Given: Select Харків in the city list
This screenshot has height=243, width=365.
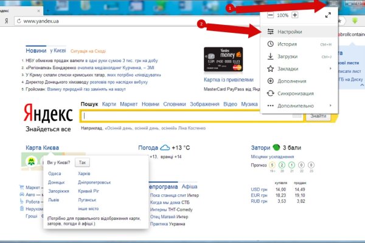Looking at the screenshot, I should (85, 174).
